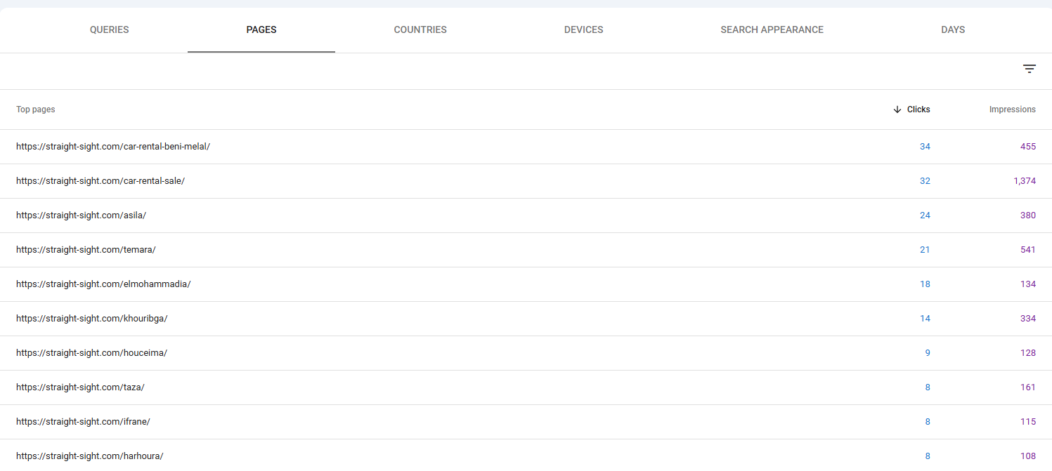1052x471 pixels.
Task: Switch to the Queries tab
Action: (x=110, y=29)
